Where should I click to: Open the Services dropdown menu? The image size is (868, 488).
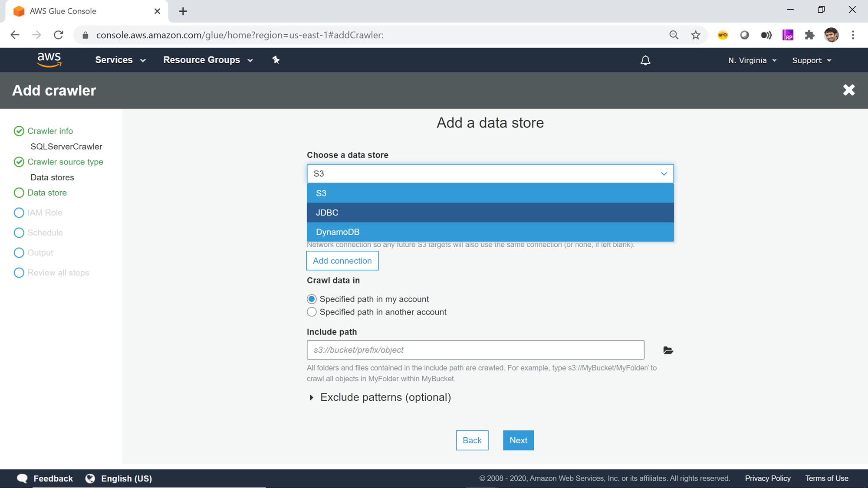(120, 60)
